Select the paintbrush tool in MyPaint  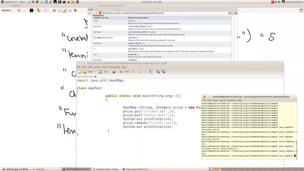pyautogui.click(x=65, y=10)
